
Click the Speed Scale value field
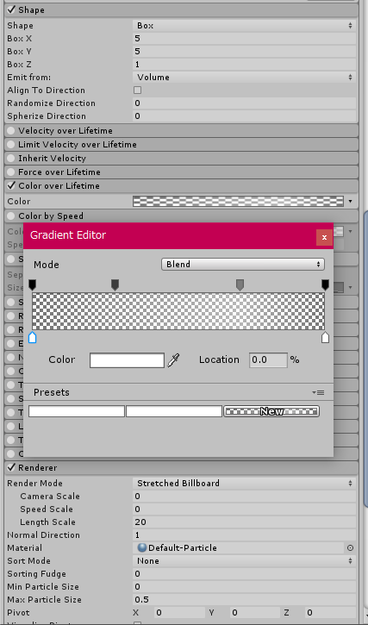coord(244,509)
